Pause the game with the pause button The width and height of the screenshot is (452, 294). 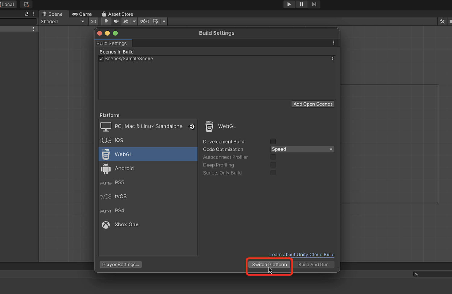pos(302,5)
